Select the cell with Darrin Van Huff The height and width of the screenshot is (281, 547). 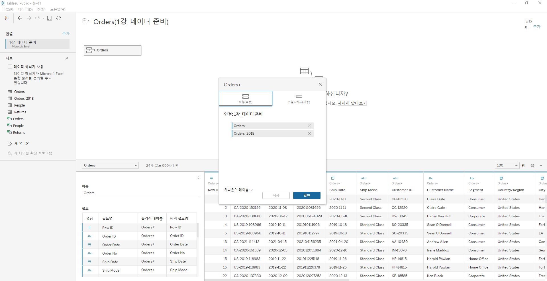tap(444, 216)
